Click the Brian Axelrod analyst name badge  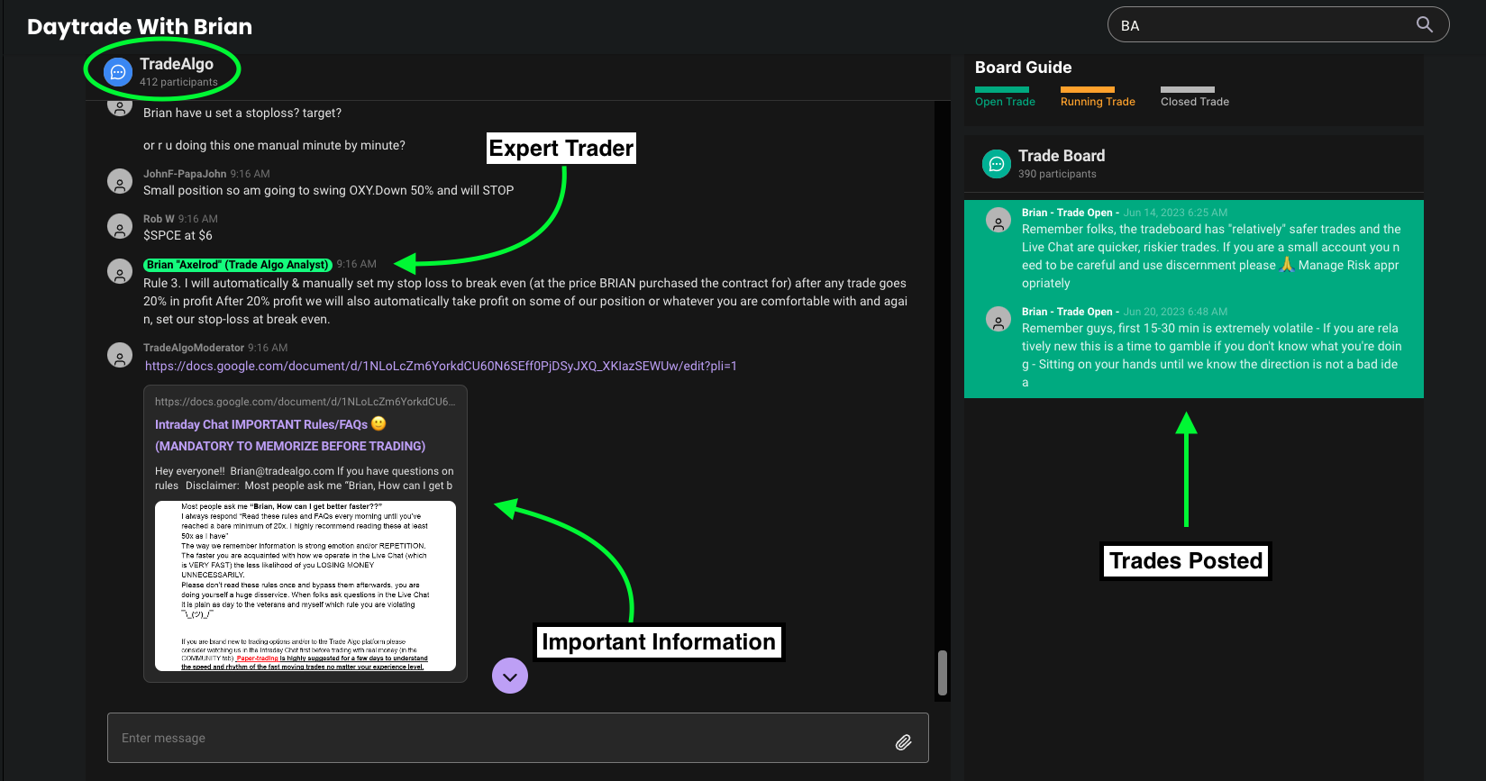(238, 265)
